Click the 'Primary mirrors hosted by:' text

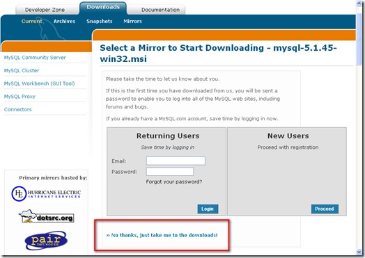(53, 178)
